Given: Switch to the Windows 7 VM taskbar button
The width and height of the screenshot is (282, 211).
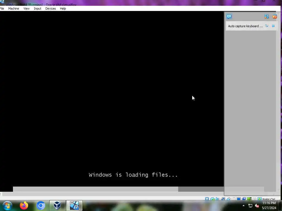Looking at the screenshot, I should coord(74,206).
